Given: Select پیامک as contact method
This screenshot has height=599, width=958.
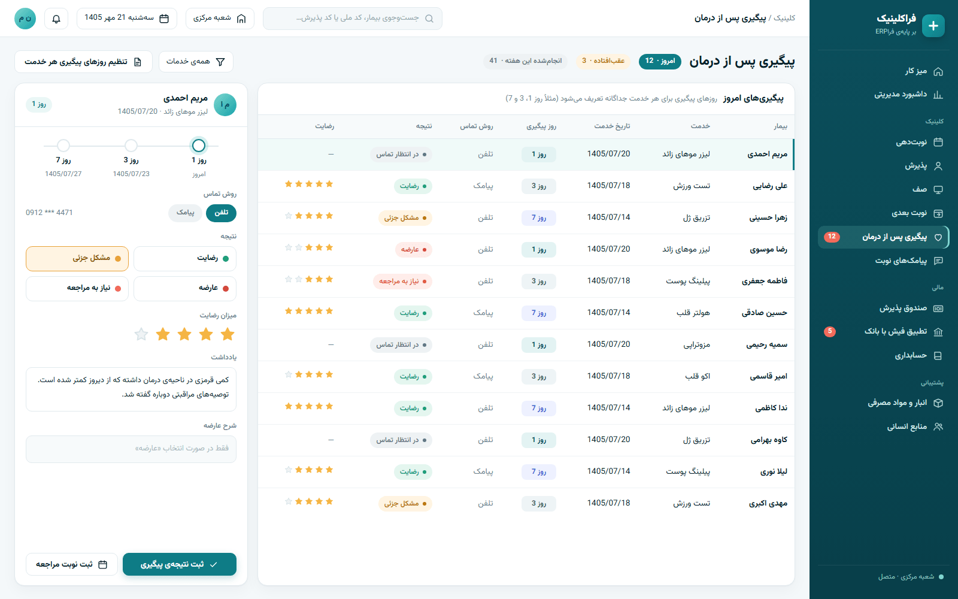Looking at the screenshot, I should (x=185, y=213).
